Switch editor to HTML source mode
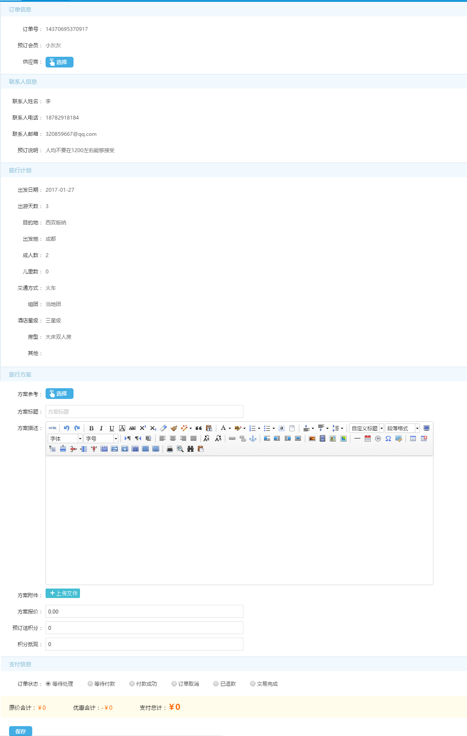467x736 pixels. (x=52, y=428)
